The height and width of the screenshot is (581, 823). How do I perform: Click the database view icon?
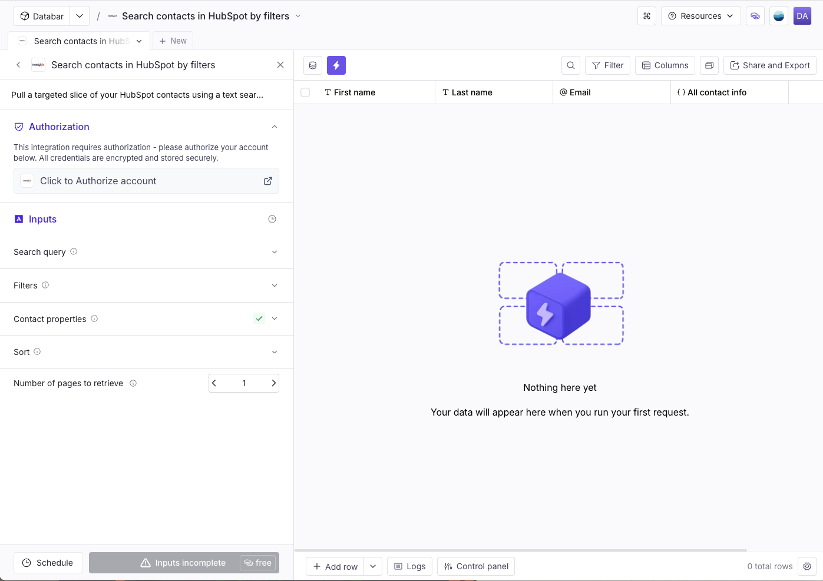click(x=313, y=65)
